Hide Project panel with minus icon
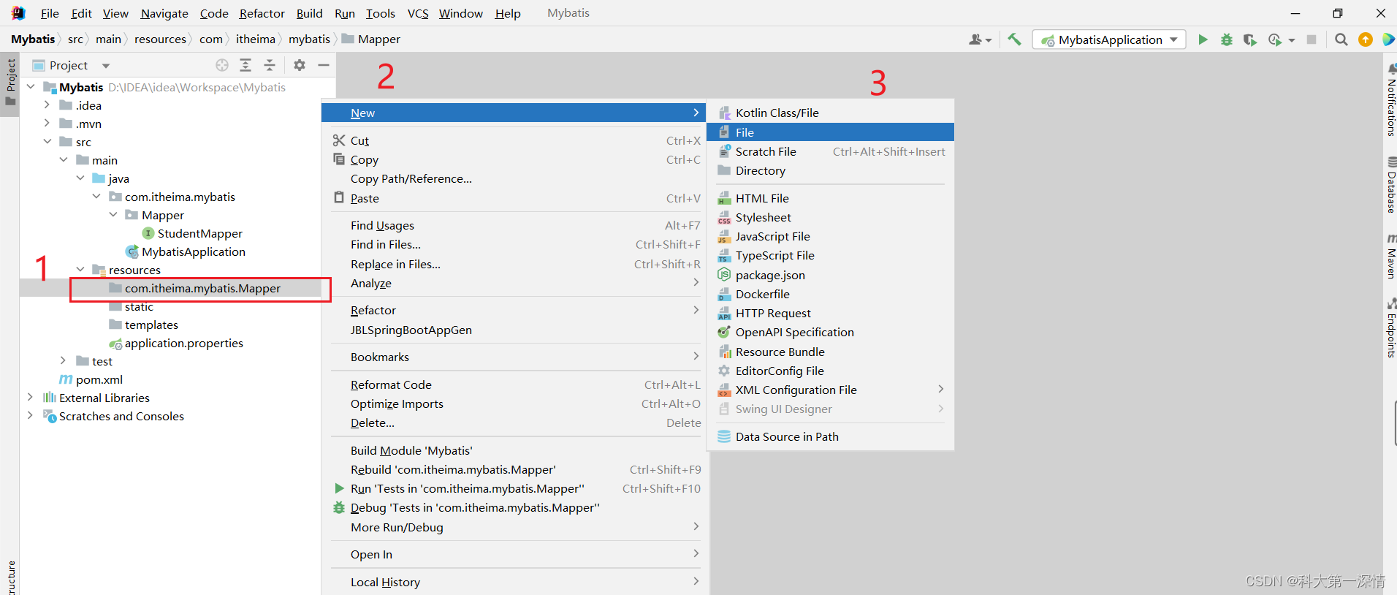The width and height of the screenshot is (1397, 595). 324,65
